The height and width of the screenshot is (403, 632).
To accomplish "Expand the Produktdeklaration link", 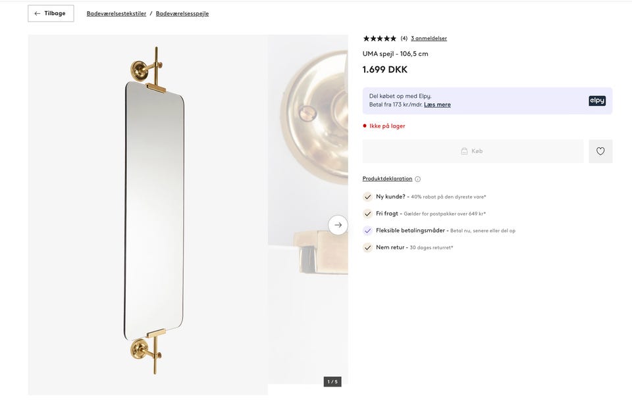I will click(387, 179).
